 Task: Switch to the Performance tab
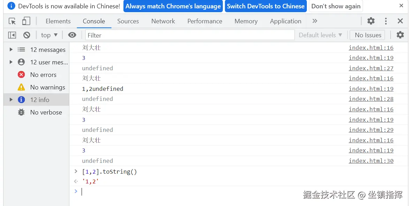point(205,21)
